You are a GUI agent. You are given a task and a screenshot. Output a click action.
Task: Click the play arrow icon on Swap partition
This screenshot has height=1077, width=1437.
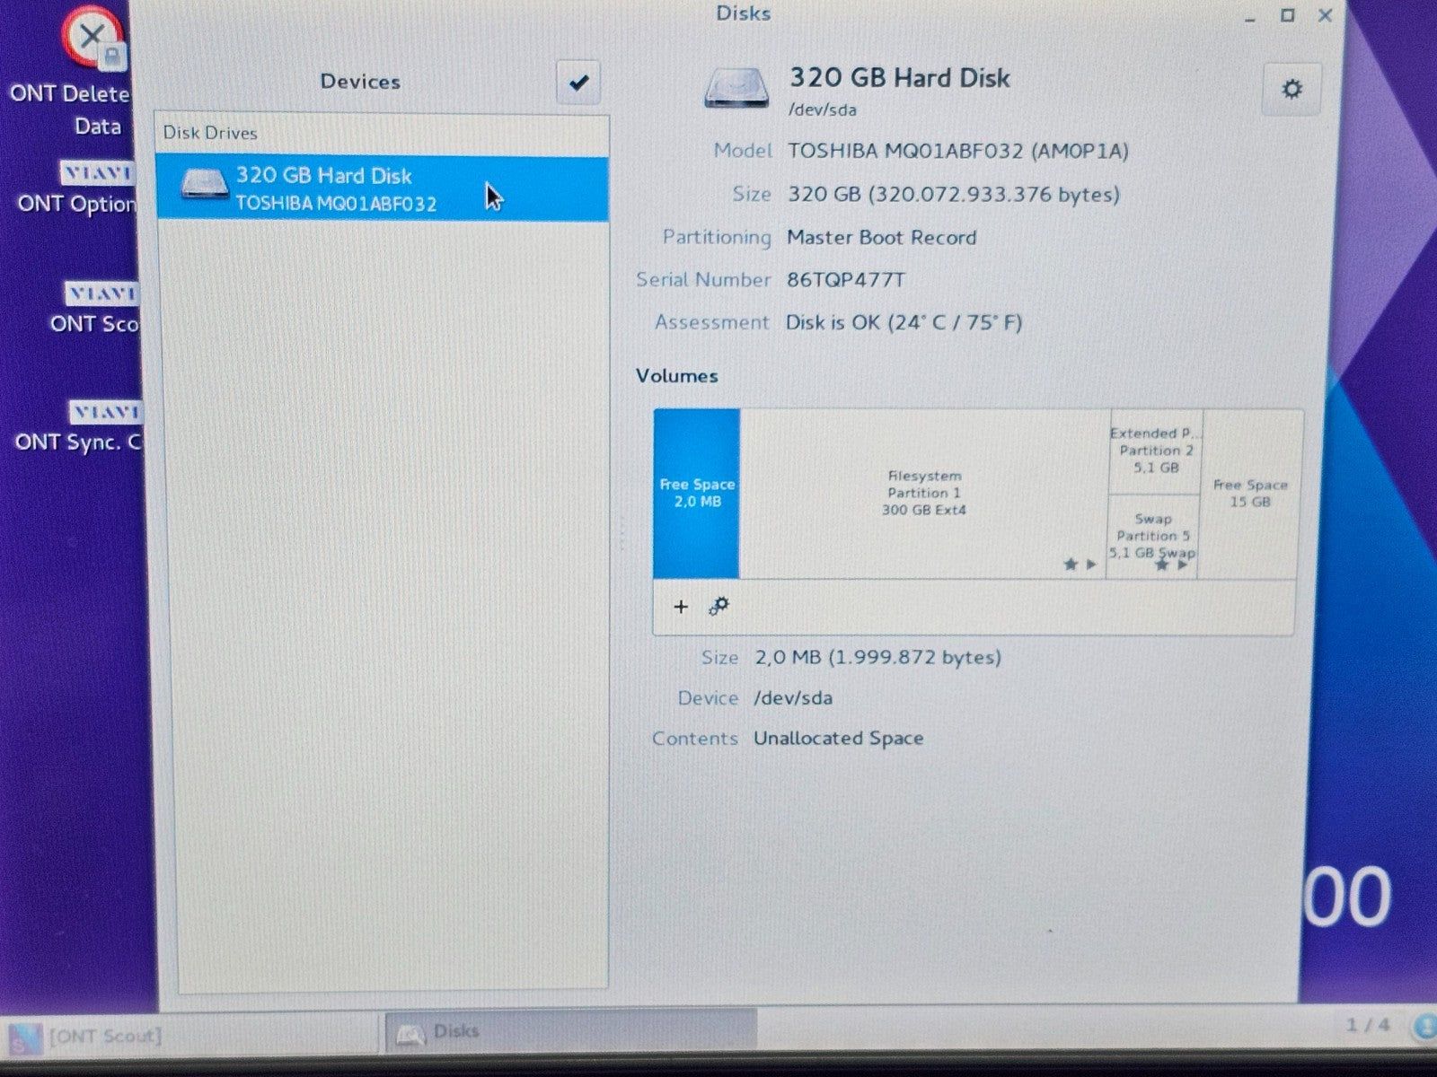(x=1183, y=565)
